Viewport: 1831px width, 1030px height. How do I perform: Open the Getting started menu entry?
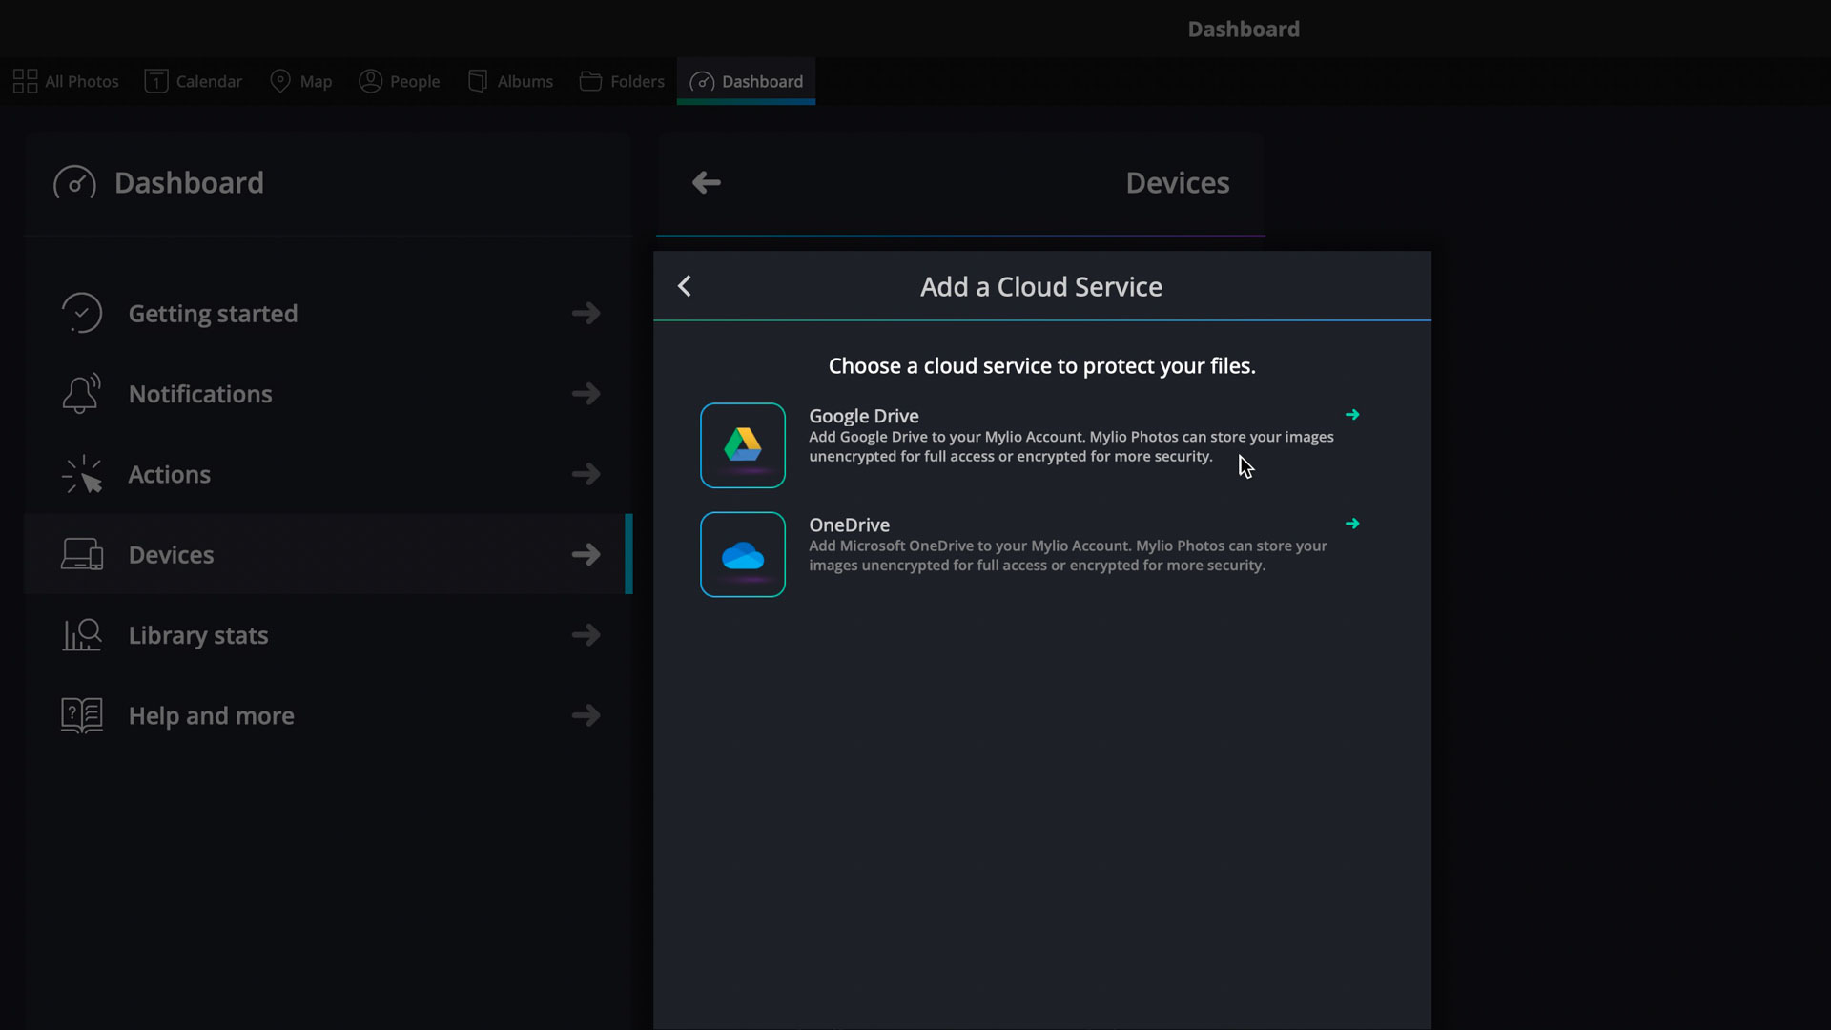coord(328,313)
